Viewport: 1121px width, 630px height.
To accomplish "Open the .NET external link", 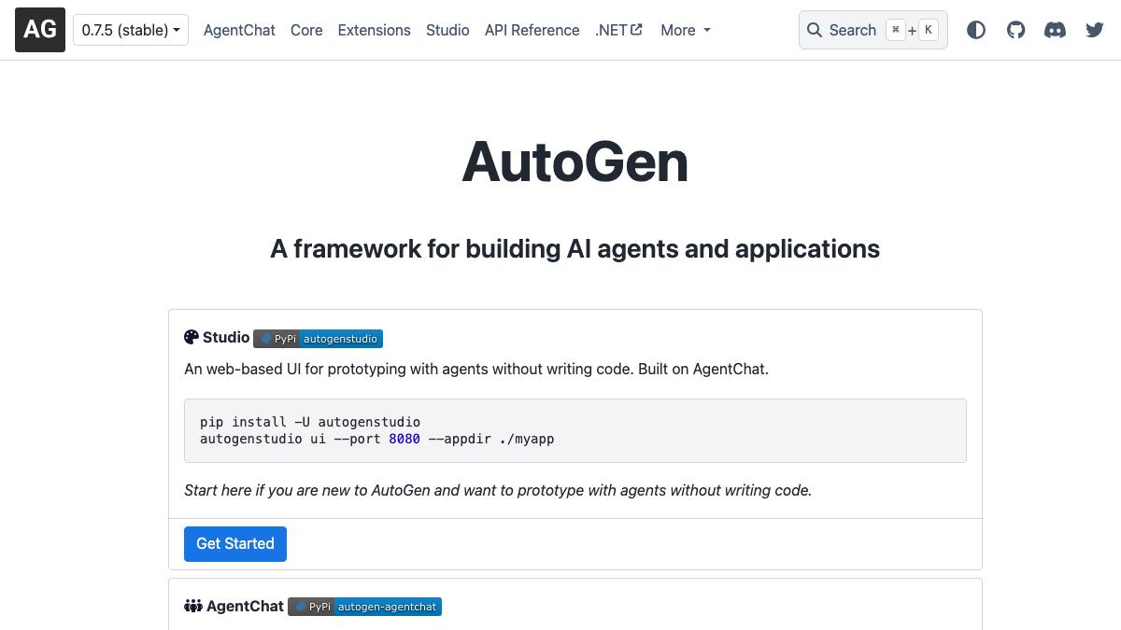I will [618, 30].
